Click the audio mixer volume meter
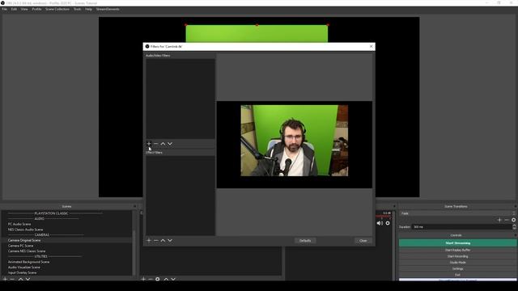 tap(383, 217)
